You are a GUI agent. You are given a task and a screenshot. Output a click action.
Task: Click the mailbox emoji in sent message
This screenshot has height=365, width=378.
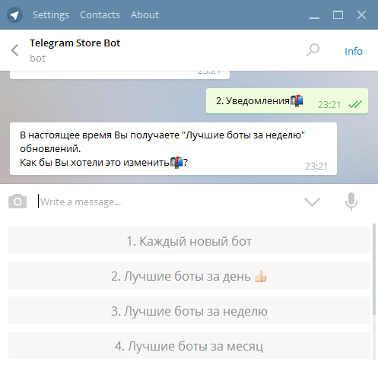pos(297,101)
